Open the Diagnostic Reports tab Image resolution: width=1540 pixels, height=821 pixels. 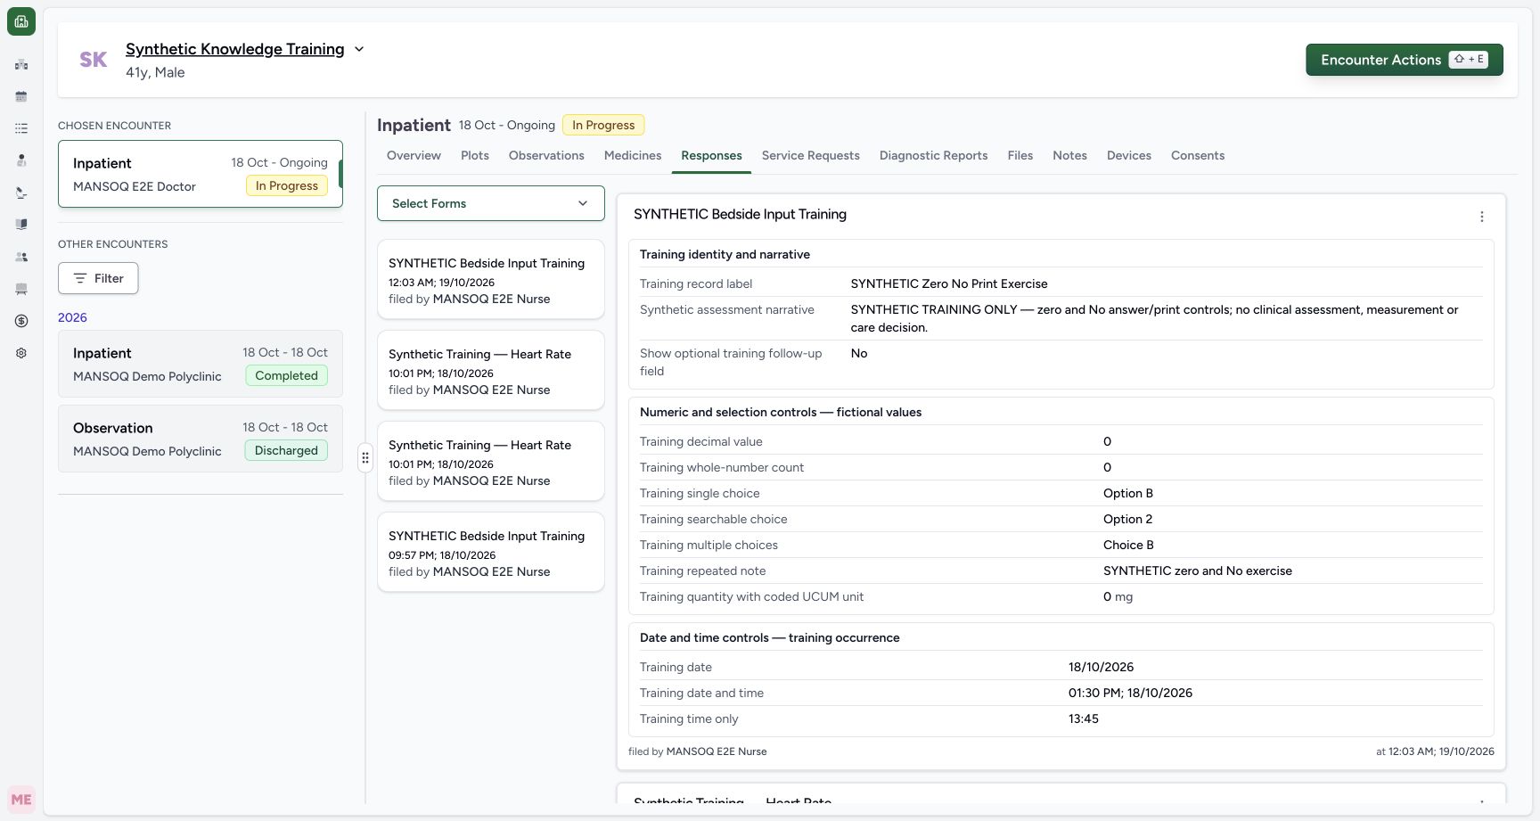pyautogui.click(x=934, y=155)
